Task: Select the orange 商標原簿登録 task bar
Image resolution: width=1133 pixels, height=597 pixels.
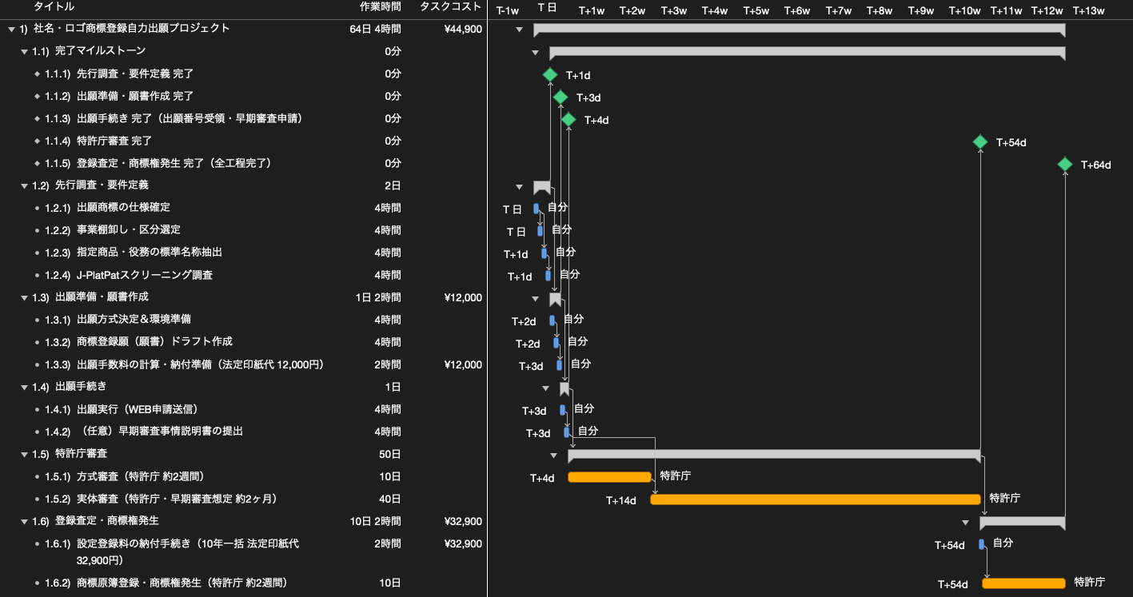Action: click(x=1023, y=583)
